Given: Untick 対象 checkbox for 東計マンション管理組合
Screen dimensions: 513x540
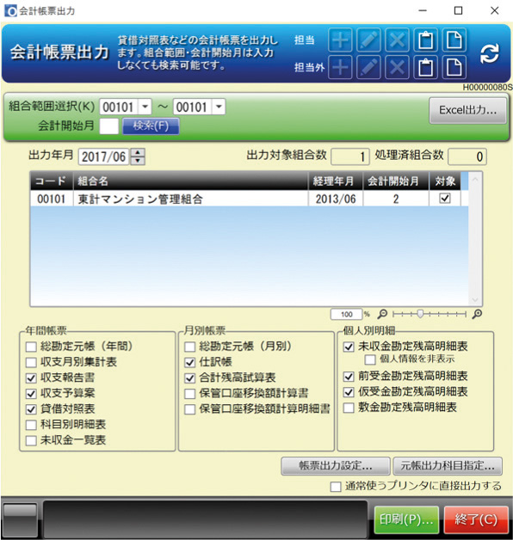Looking at the screenshot, I should pos(445,199).
